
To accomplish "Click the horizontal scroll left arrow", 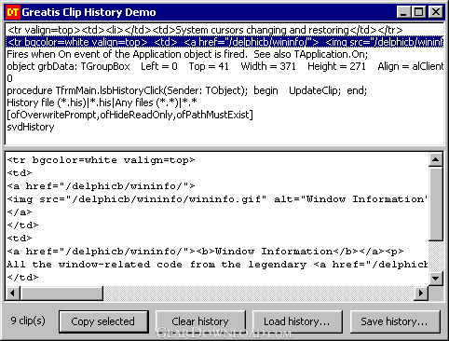I will 13,293.
